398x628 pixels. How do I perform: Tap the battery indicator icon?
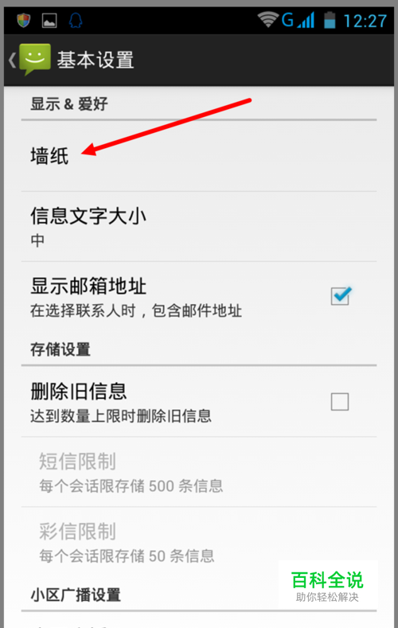330,20
